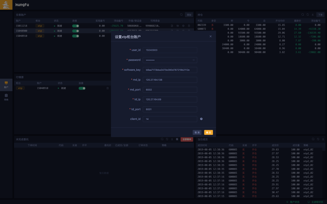Click the client_id input field
This screenshot has height=204, width=327.
coord(170,119)
